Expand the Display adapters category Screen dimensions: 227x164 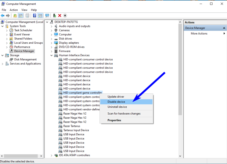click(x=52, y=43)
